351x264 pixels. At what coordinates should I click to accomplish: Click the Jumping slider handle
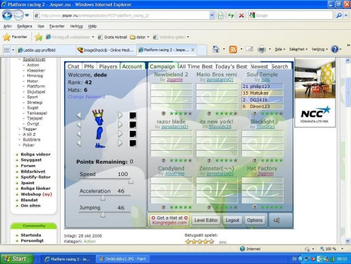(103, 215)
